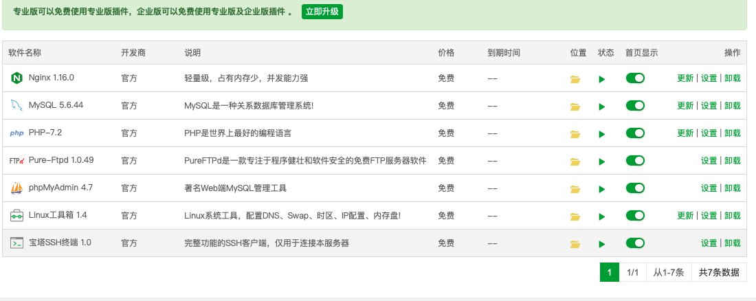Click the 1/1 page indicator
Image resolution: width=756 pixels, height=301 pixels.
(x=632, y=273)
